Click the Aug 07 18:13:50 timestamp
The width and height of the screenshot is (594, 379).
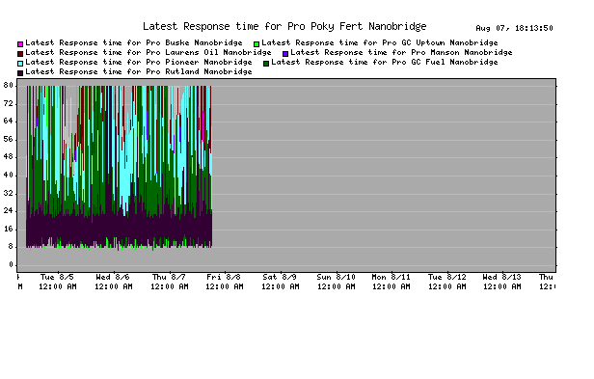[x=514, y=28]
